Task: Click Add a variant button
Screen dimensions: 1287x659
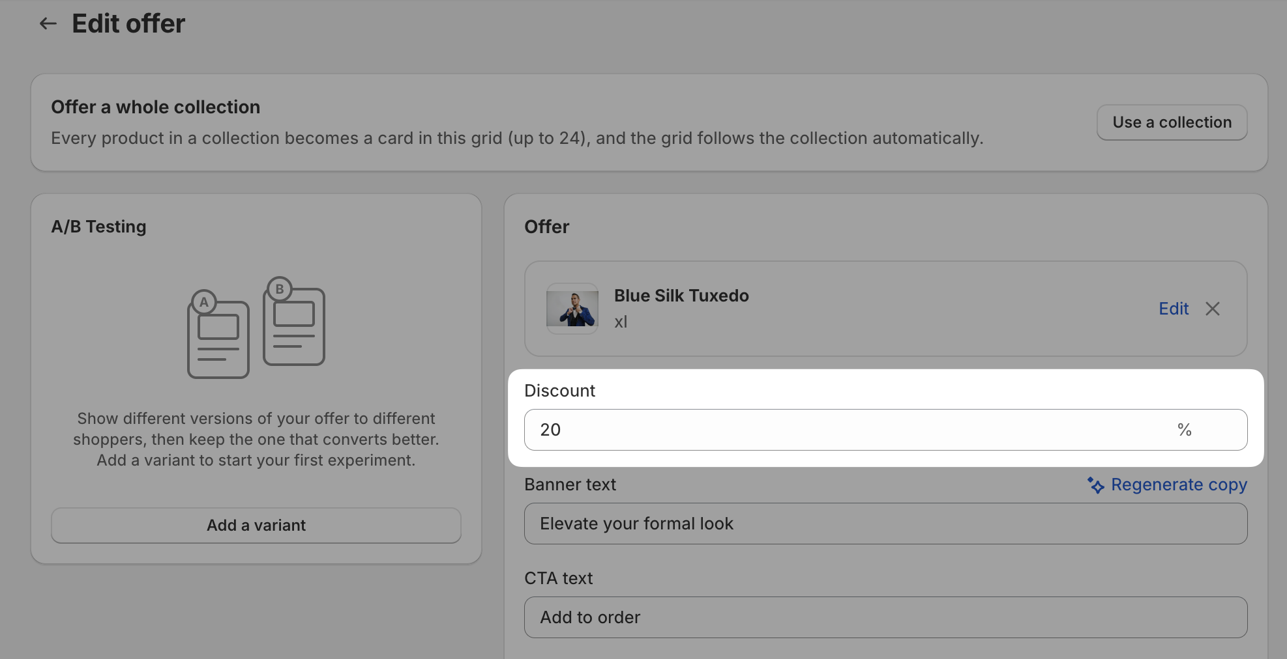Action: [256, 526]
